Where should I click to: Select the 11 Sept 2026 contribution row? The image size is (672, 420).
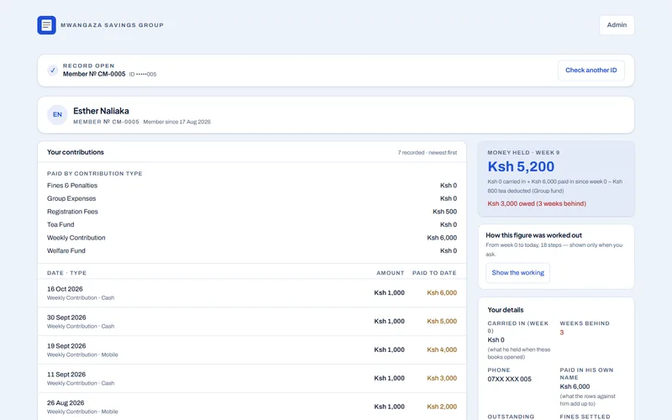pos(252,379)
